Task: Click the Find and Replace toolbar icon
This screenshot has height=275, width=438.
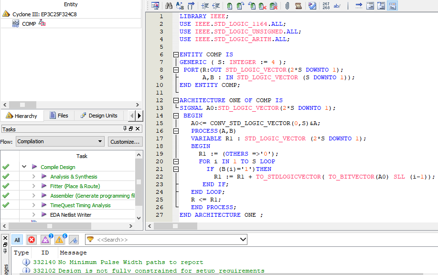Action: coord(180,6)
